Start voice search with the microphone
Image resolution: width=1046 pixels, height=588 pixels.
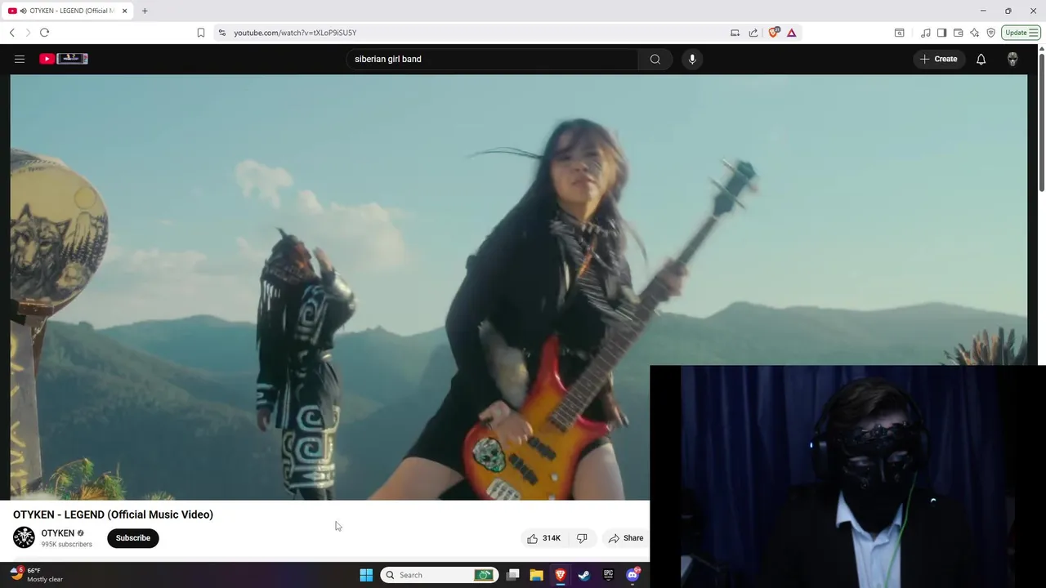(692, 59)
